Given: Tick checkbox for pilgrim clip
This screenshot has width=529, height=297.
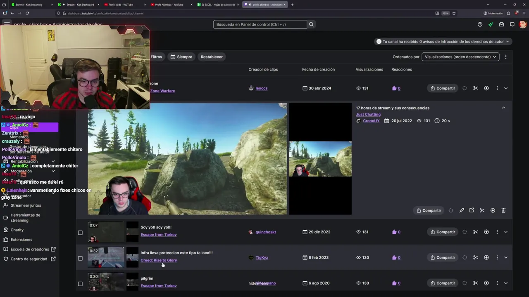Looking at the screenshot, I should click(x=80, y=284).
